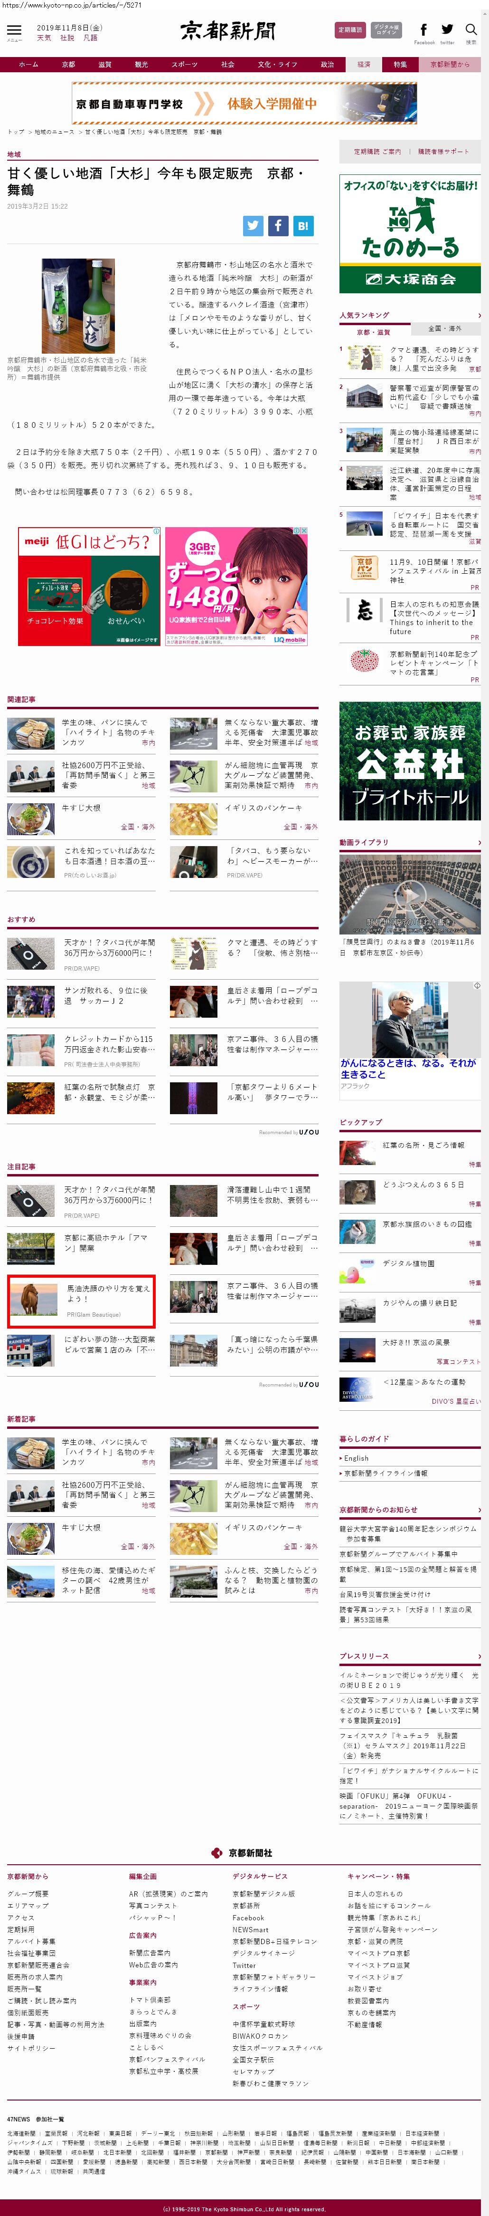
Task: Open the search magnifier icon
Action: click(x=471, y=30)
